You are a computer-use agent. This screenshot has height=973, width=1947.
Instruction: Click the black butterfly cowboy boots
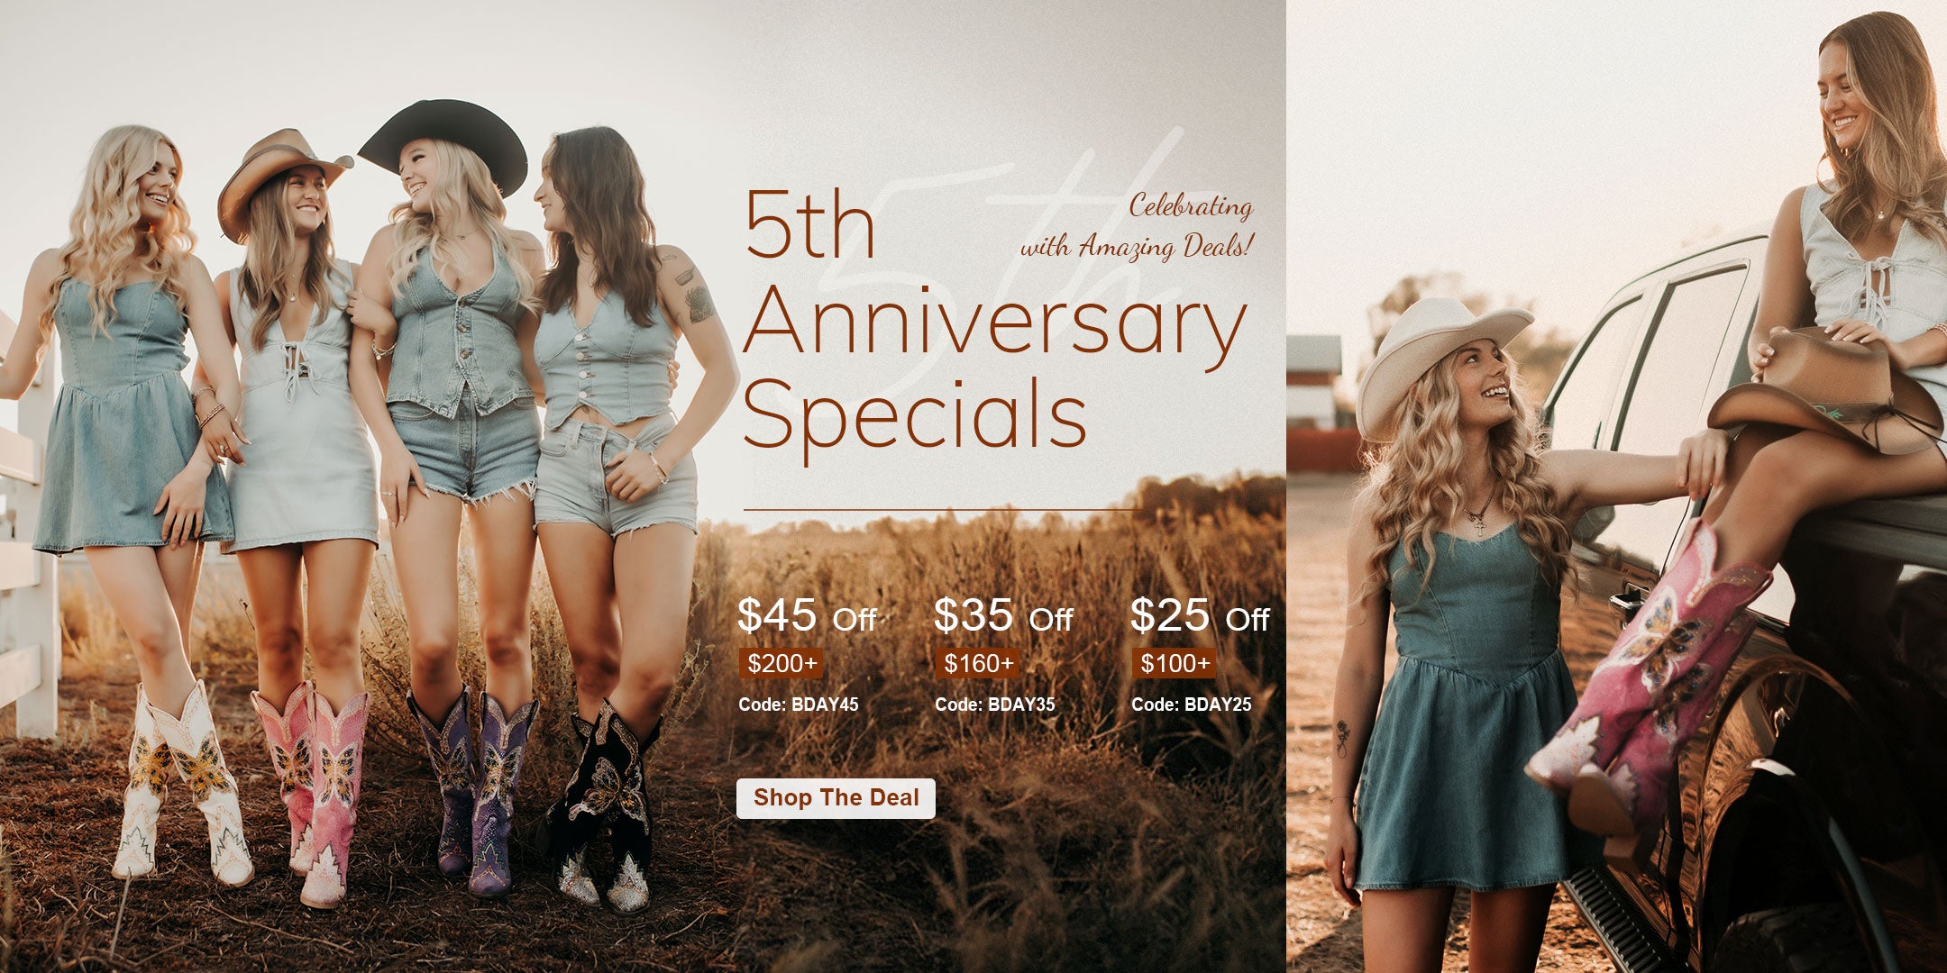601,804
